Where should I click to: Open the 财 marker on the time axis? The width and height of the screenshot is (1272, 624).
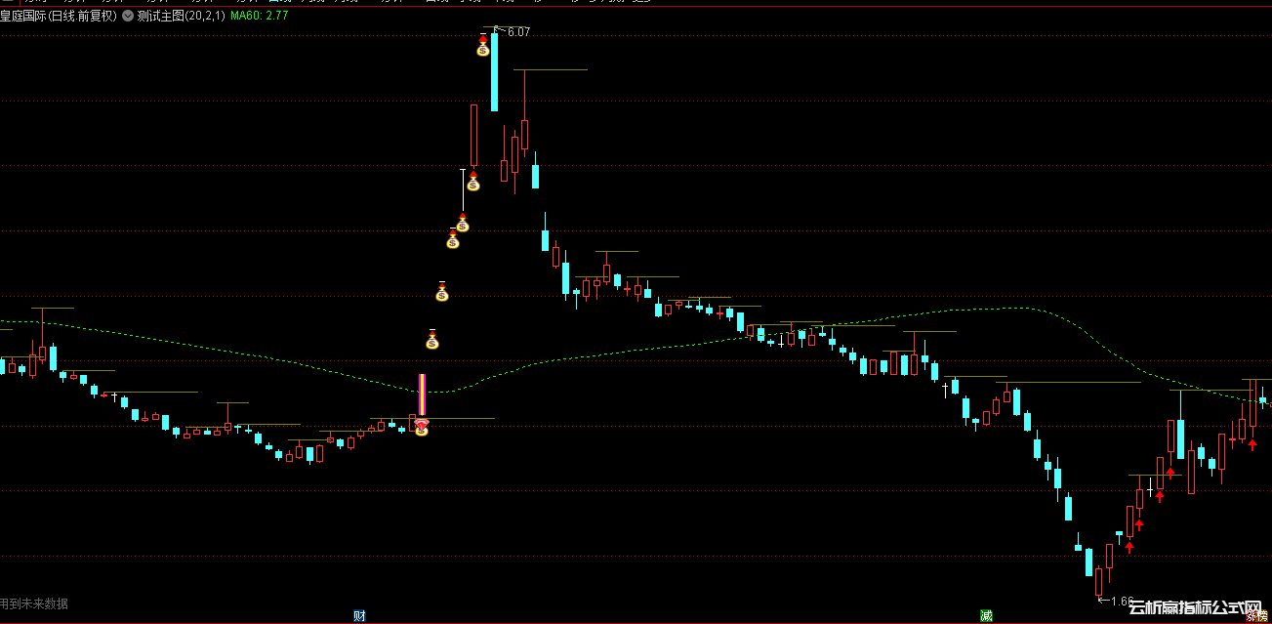pyautogui.click(x=359, y=615)
